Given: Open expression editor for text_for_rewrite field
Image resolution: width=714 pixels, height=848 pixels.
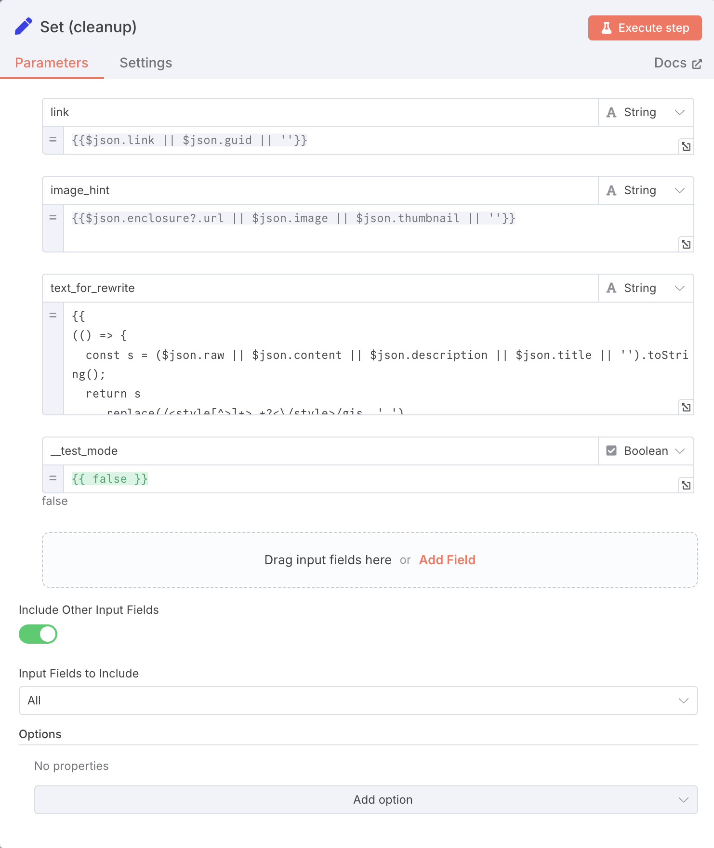Looking at the screenshot, I should point(686,407).
